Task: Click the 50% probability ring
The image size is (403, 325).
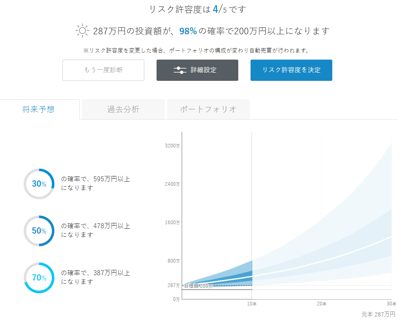Action: pyautogui.click(x=39, y=231)
